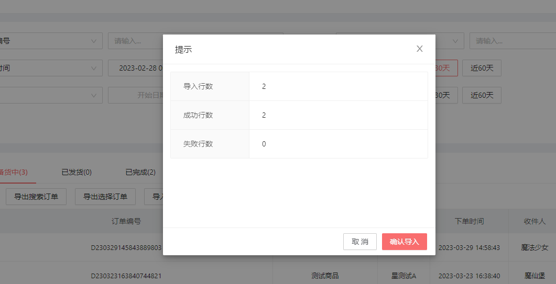Screen dimensions: 556x284
Task: Expand the 编号 dropdown
Action: tap(51, 41)
